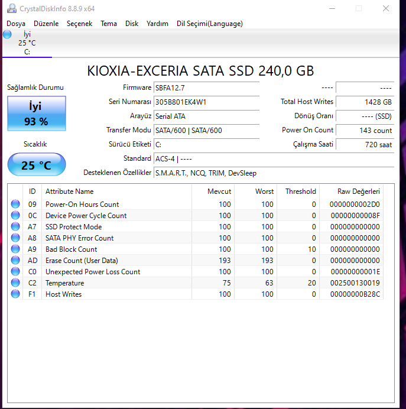
Task: Click the ID column header
Action: coord(33,191)
